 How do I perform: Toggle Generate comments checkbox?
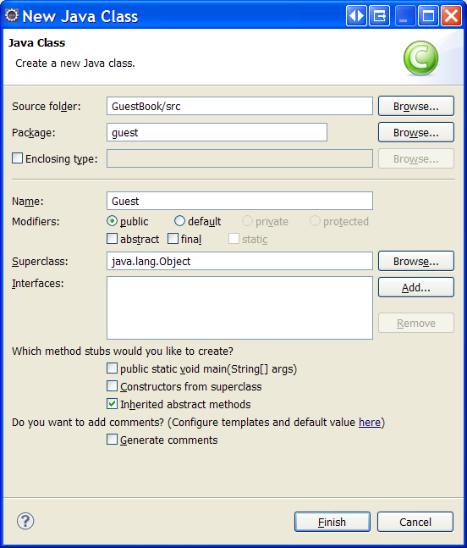(x=112, y=440)
